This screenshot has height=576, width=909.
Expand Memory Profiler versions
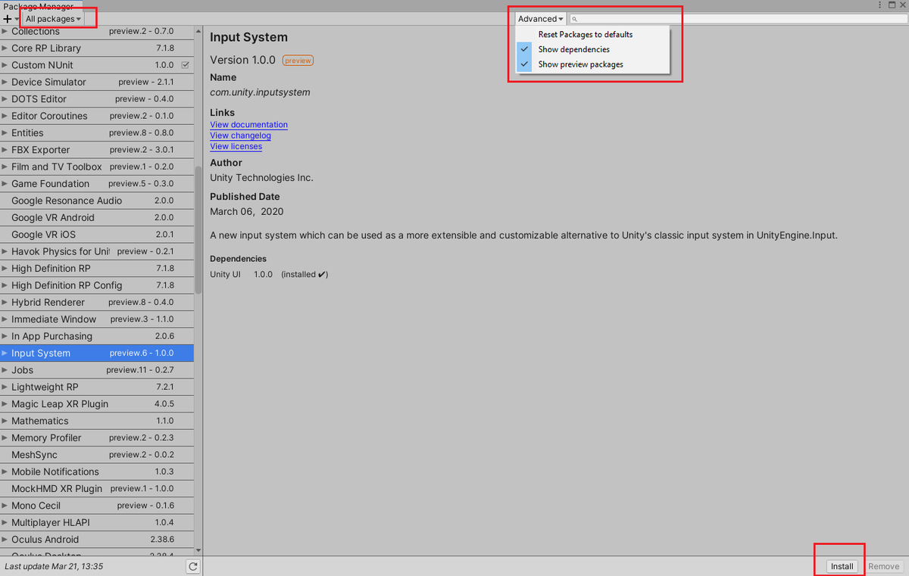tap(5, 437)
